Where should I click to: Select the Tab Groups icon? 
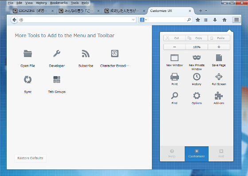tap(57, 80)
